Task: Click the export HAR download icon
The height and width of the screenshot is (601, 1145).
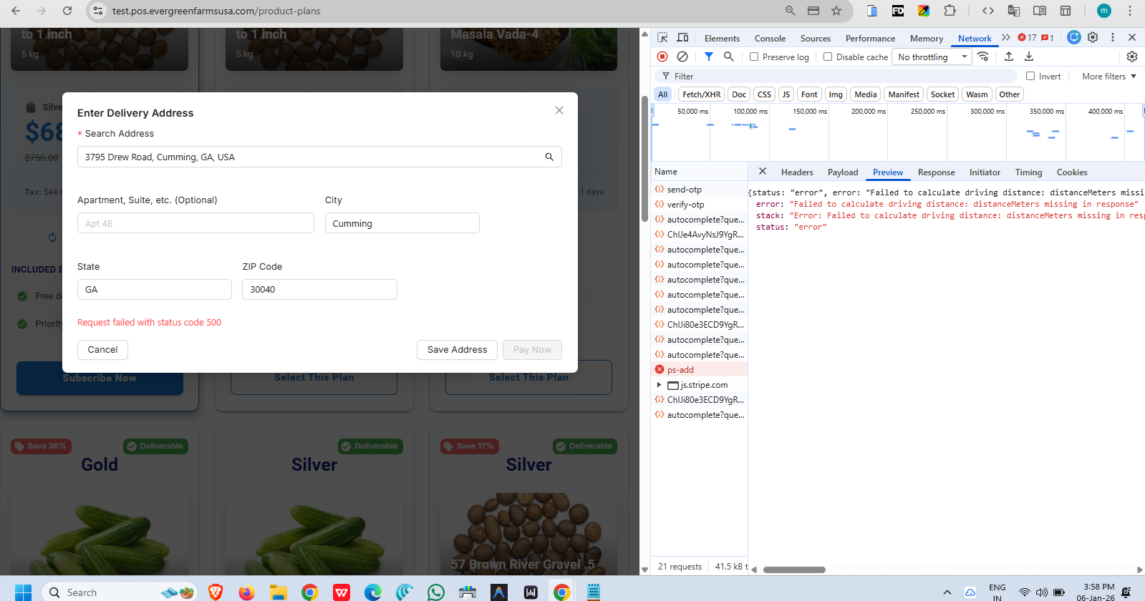Action: (1029, 57)
